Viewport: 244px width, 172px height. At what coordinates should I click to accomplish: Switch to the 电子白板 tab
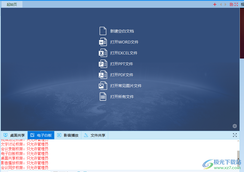point(41,135)
